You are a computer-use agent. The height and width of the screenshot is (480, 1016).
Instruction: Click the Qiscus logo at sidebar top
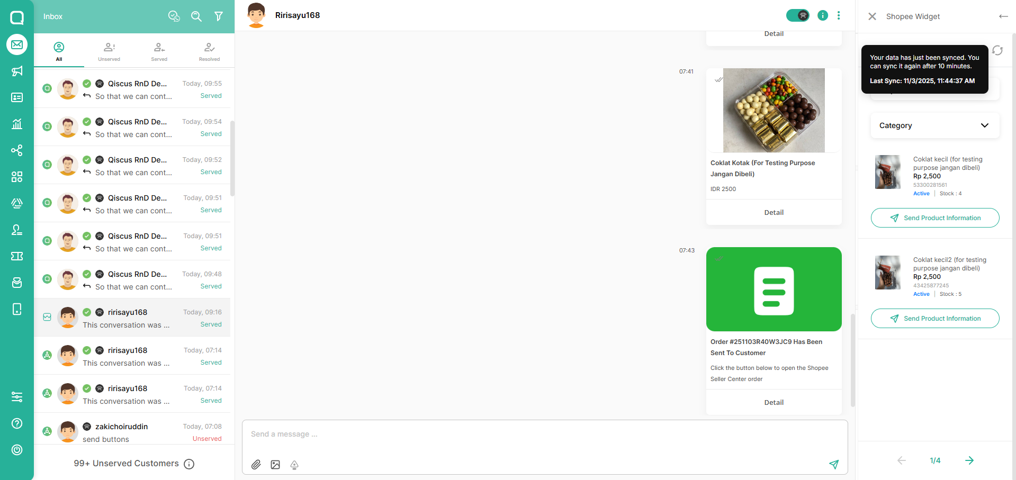click(17, 17)
